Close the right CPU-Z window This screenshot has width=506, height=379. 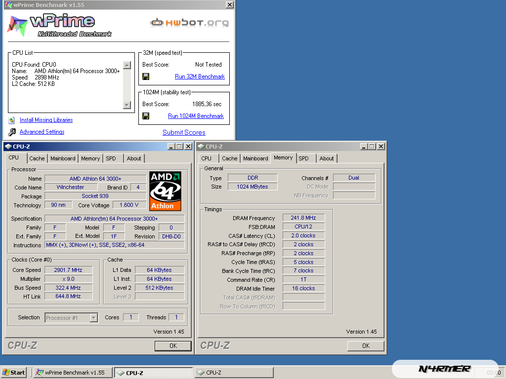(381, 147)
